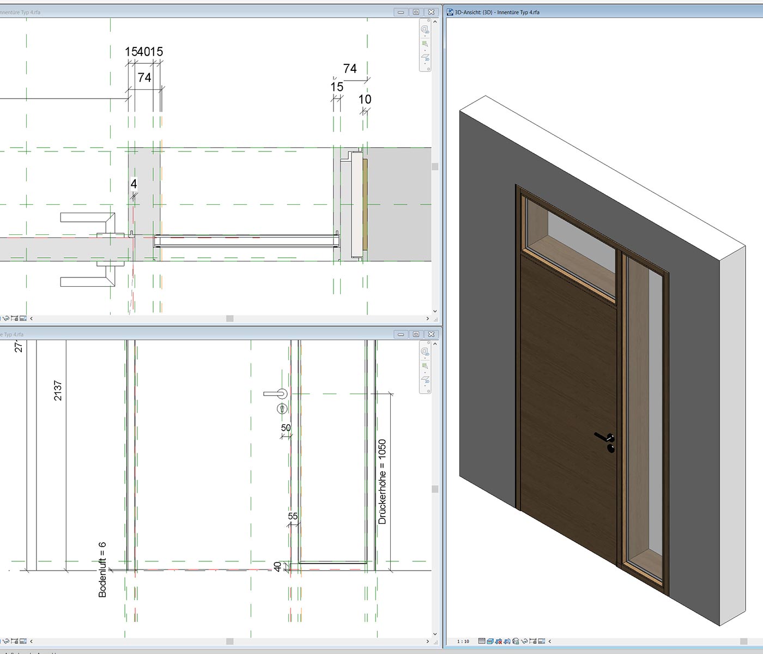The width and height of the screenshot is (763, 654).
Task: Open the view scale 1 : 10 selector
Action: coord(463,641)
